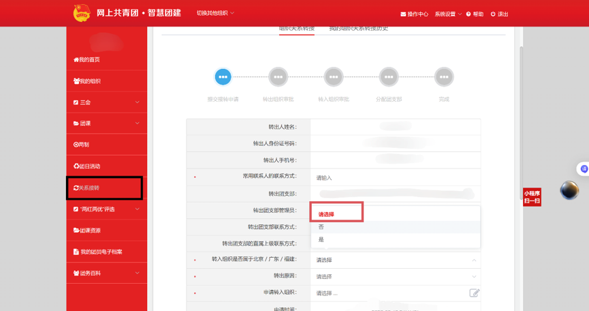Expand the 团课 sidebar section chevron
The width and height of the screenshot is (589, 311).
(x=137, y=123)
